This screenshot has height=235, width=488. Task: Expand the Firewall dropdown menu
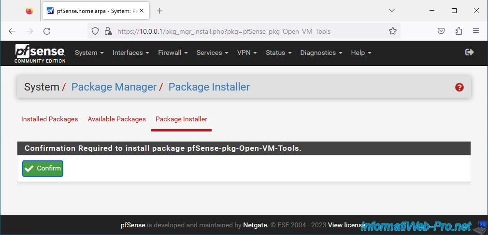click(172, 52)
